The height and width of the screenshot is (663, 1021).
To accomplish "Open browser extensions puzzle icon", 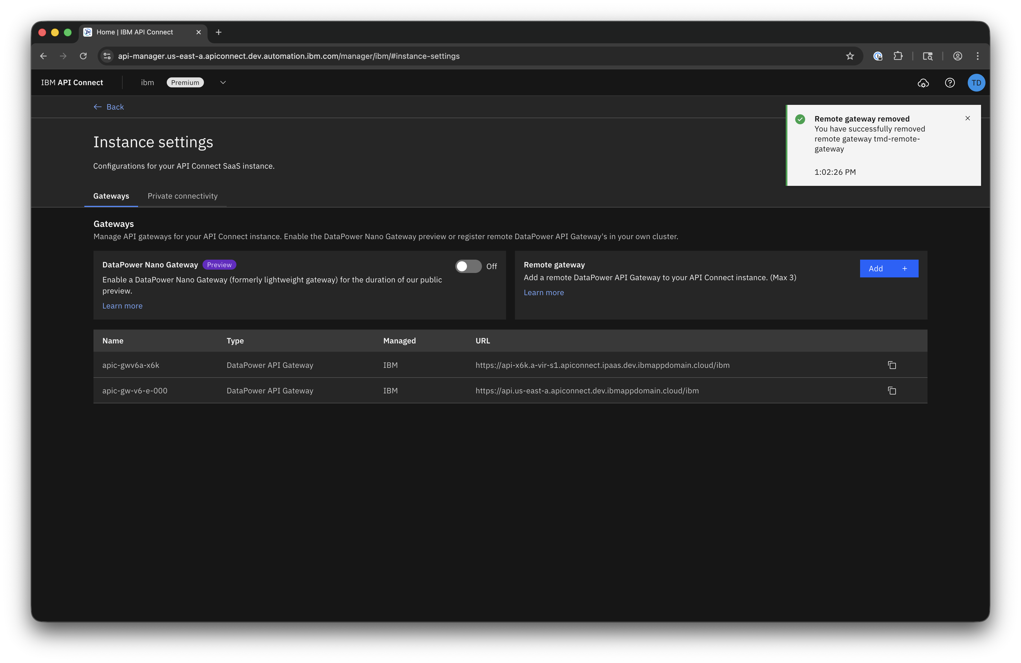I will click(x=898, y=56).
